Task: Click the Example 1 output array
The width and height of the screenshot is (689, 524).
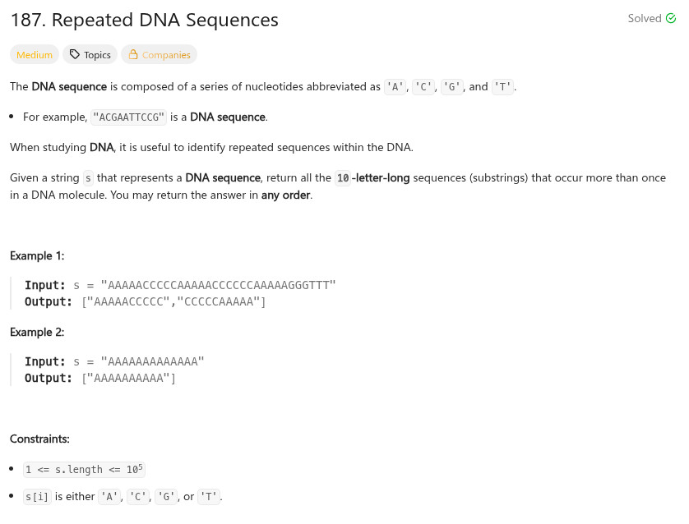Action: (173, 301)
